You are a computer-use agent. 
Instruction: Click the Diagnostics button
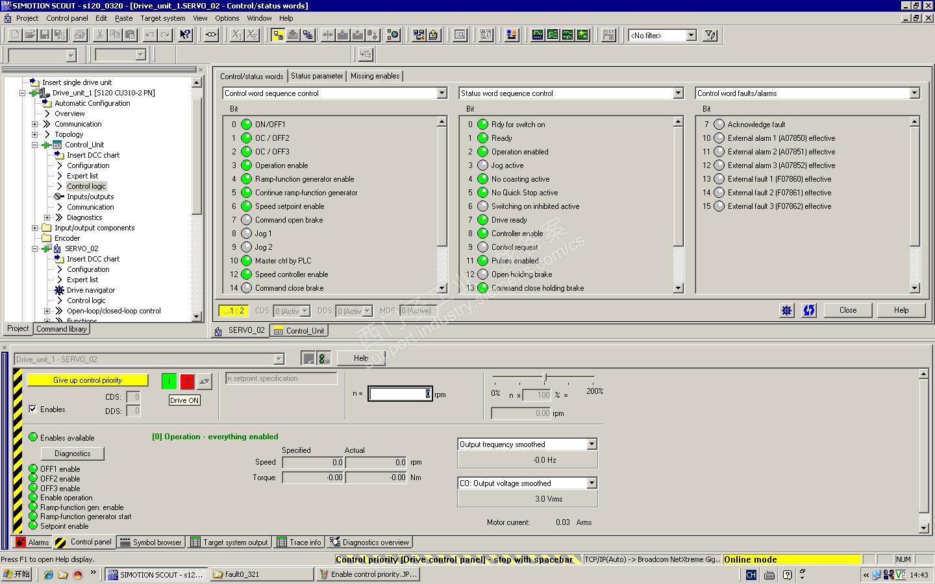(72, 454)
